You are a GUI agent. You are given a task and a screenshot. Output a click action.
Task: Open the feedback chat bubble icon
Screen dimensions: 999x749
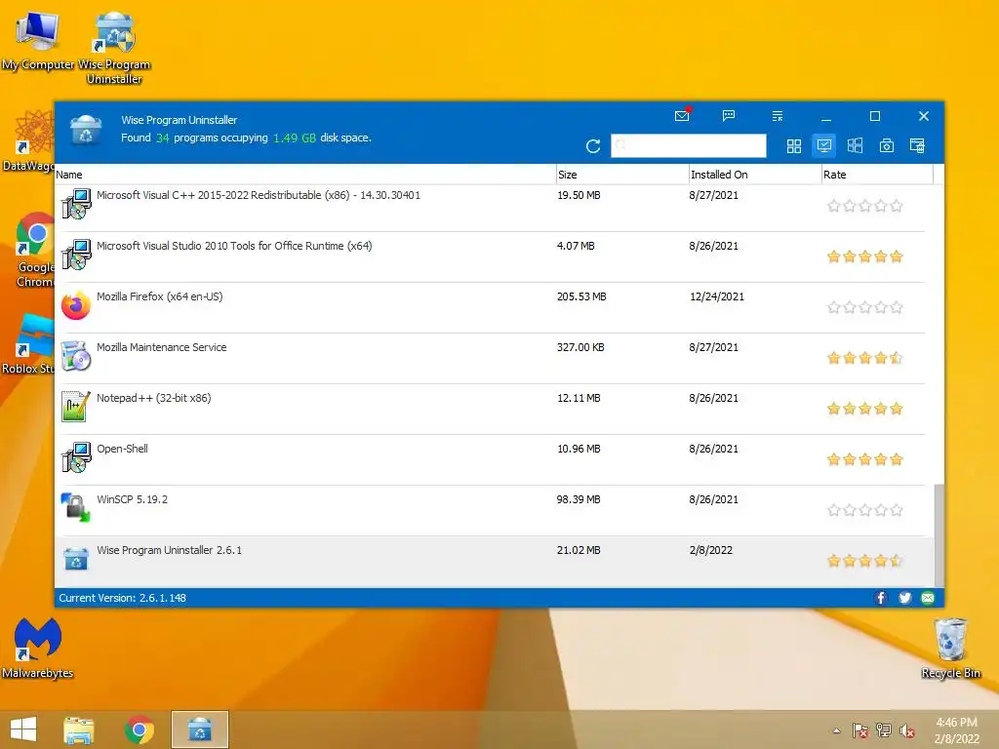point(729,116)
